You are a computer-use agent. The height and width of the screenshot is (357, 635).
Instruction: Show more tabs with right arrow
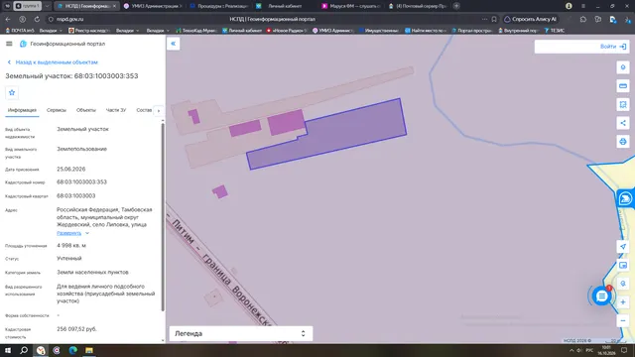coord(159,110)
